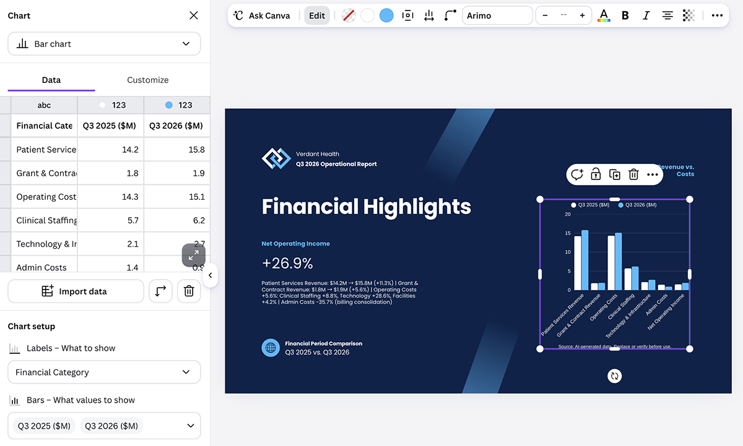This screenshot has width=743, height=446.
Task: Click the 15.8 table cell
Action: pyautogui.click(x=177, y=150)
